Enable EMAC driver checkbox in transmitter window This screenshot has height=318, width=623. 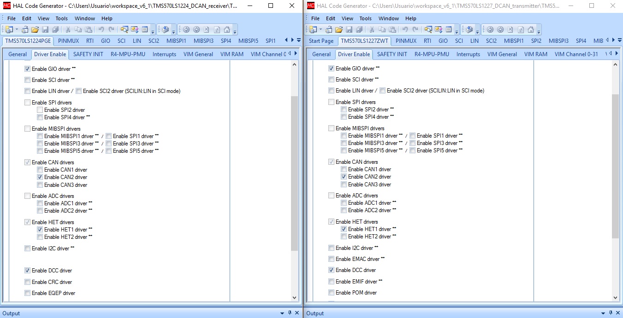click(331, 259)
